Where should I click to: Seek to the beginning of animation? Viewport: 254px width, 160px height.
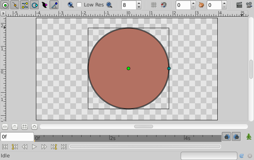tap(5, 147)
